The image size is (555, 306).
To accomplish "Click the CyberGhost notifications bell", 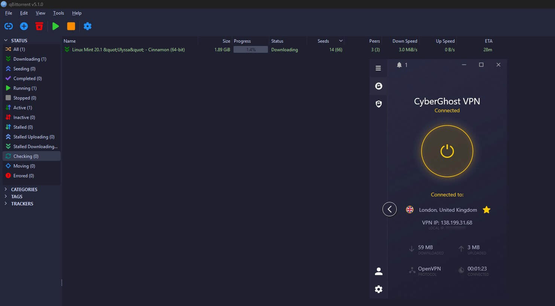I will [399, 64].
